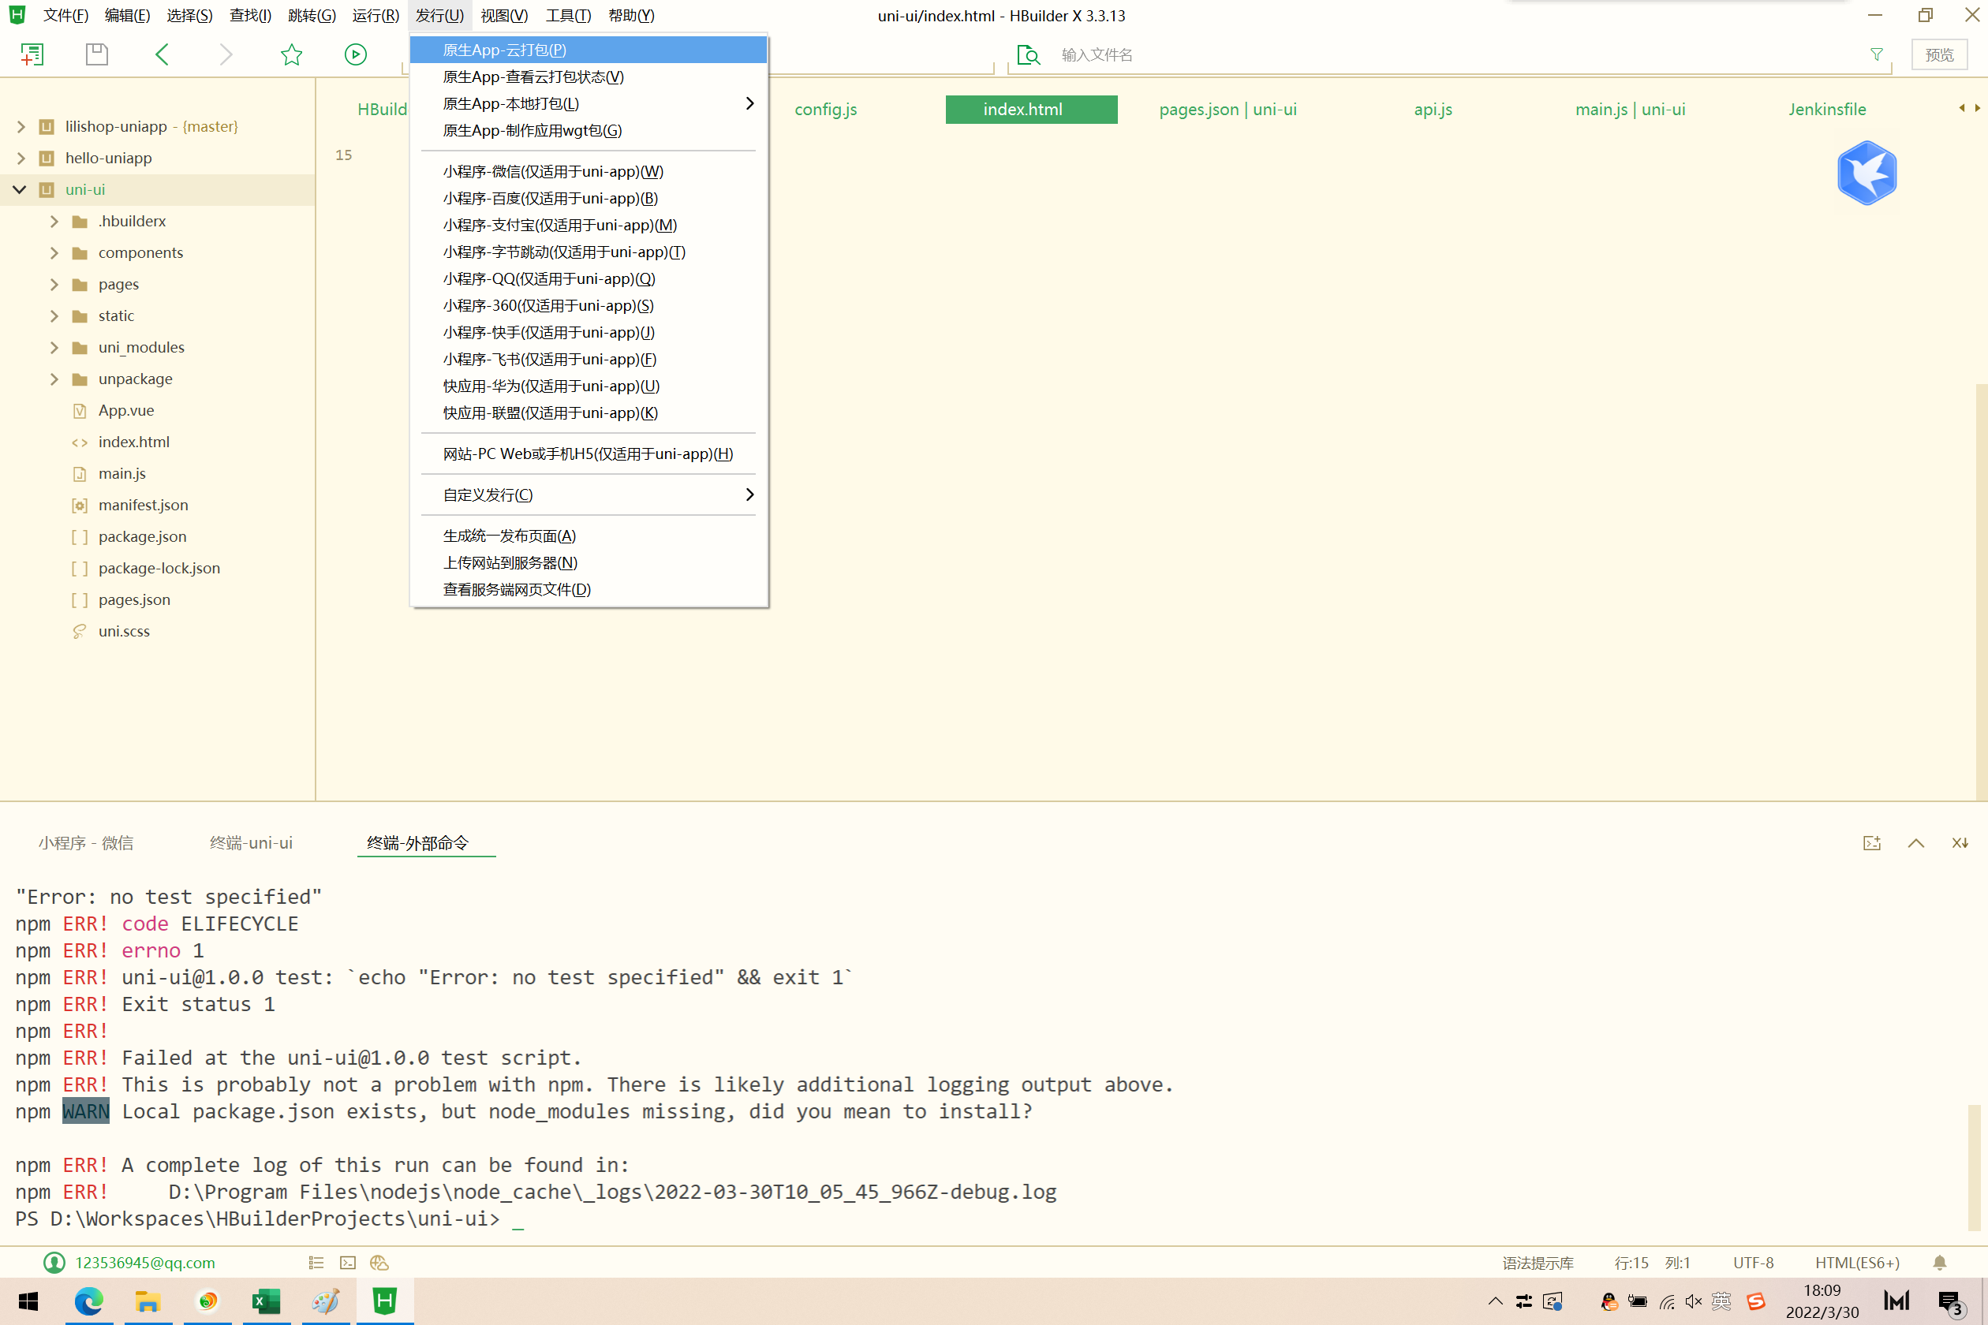The height and width of the screenshot is (1325, 1988).
Task: Expand the pages folder
Action: pyautogui.click(x=54, y=284)
